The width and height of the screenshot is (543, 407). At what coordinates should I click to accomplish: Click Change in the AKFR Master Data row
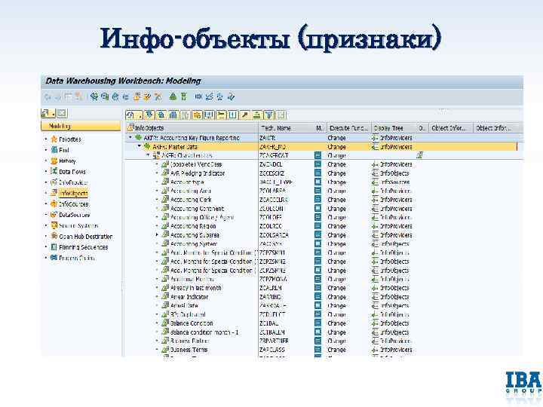coord(336,147)
